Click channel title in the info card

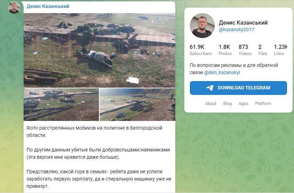(243, 23)
